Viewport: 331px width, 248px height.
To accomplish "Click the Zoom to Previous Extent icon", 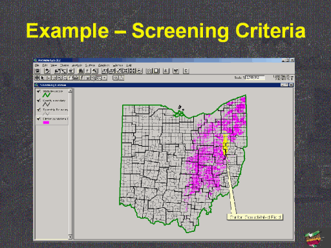I will click(139, 71).
